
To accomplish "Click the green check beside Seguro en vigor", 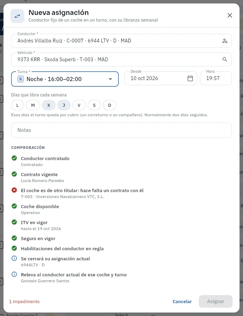I will tap(14, 238).
